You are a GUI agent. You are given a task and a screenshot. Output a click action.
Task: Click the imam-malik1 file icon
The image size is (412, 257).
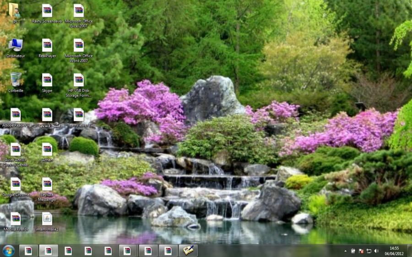coord(47,219)
